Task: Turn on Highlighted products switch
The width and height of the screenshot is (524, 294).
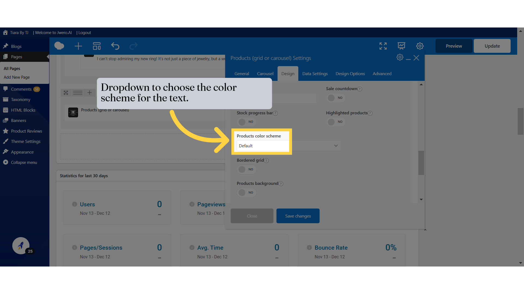Action: [336, 122]
